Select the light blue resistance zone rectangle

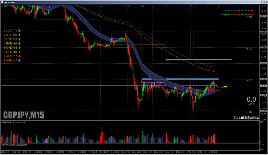181,79
